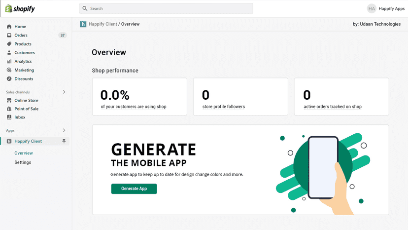Image resolution: width=408 pixels, height=230 pixels.
Task: Click the THE MOBILE APP subheading
Action: pos(149,163)
